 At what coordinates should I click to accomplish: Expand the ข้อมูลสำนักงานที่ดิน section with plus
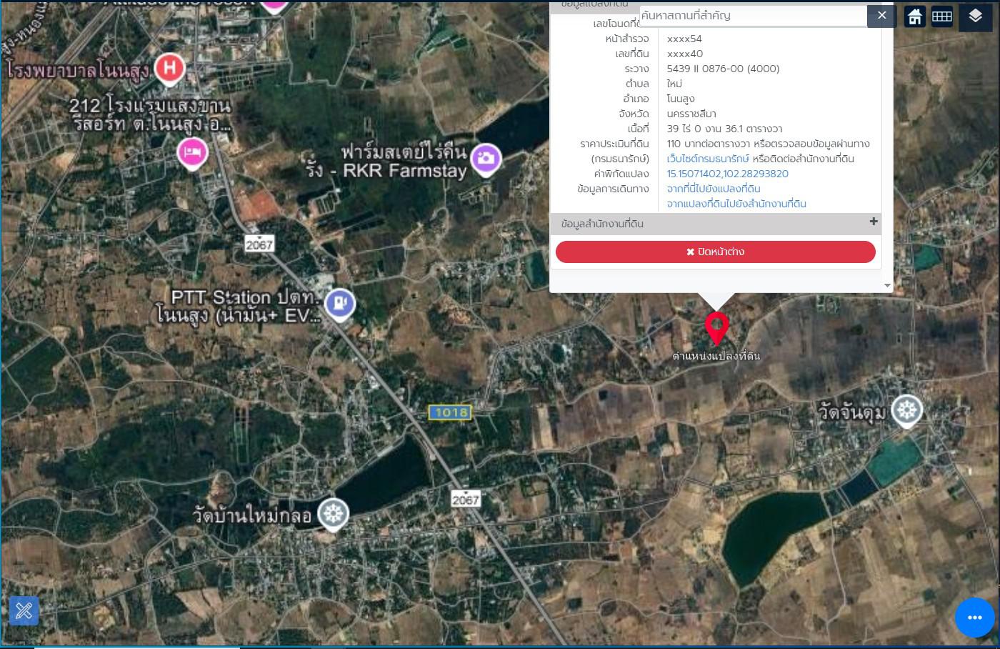tap(873, 222)
